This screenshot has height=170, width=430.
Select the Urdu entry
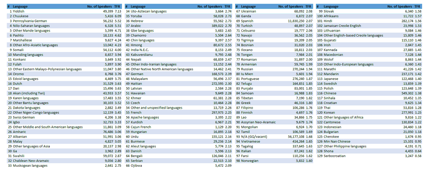[135, 136]
